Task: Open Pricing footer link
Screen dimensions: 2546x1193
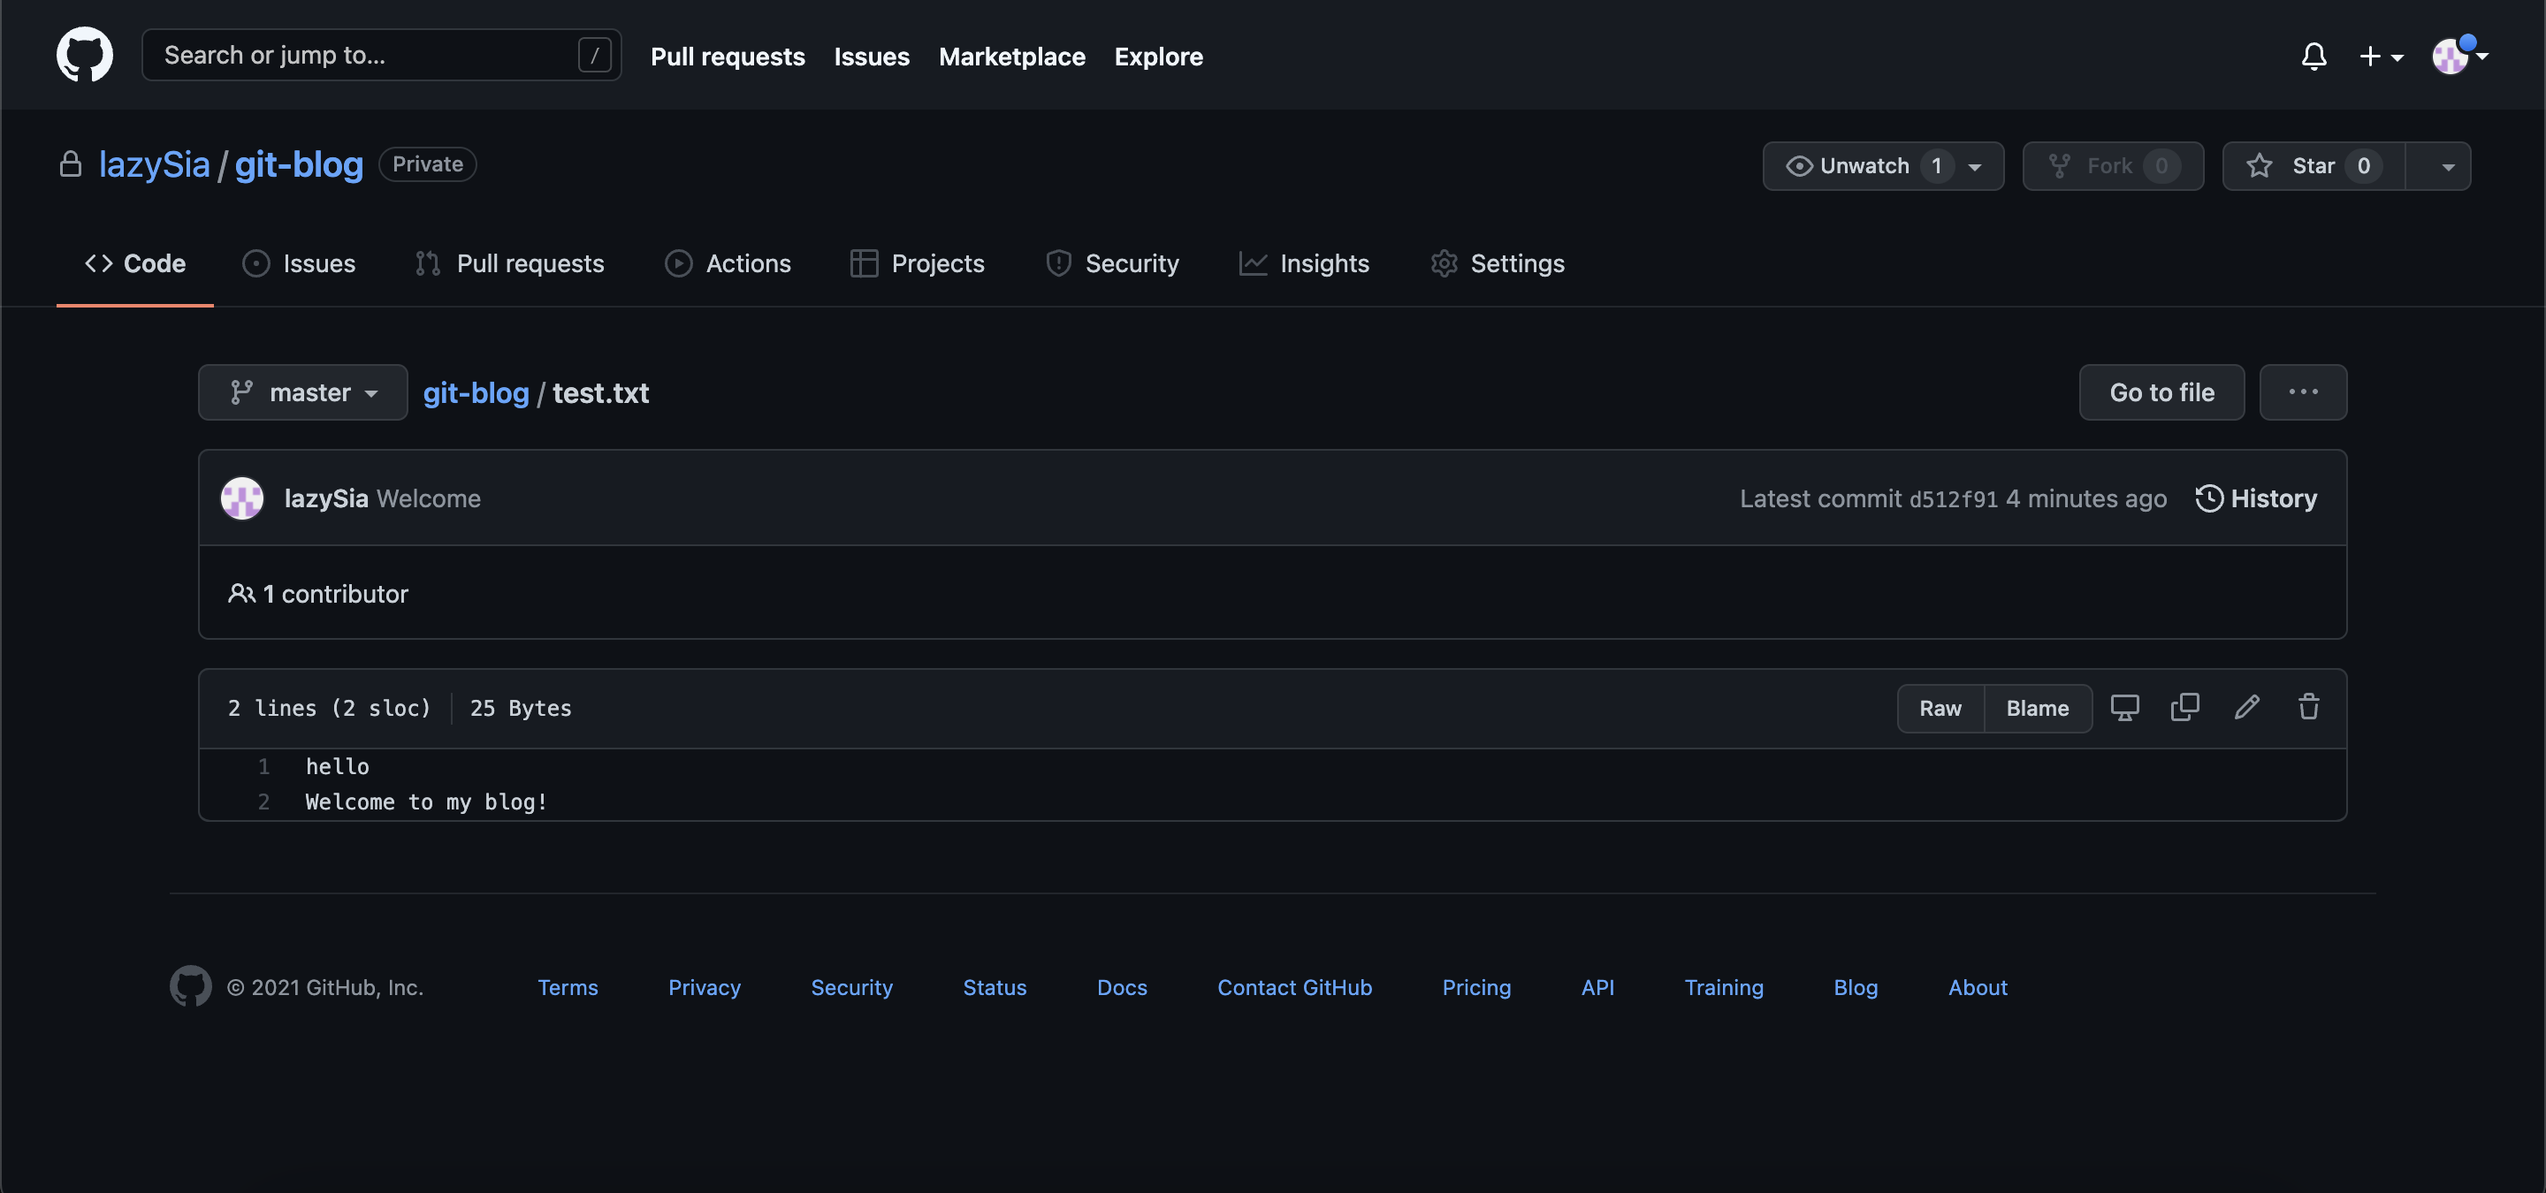Action: click(x=1476, y=988)
